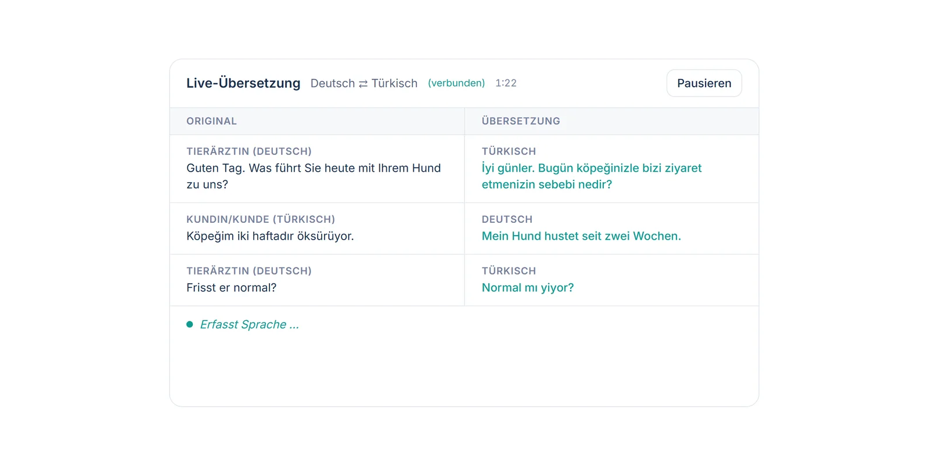This screenshot has width=929, height=466.
Task: Select the "Türkisch" language label in header
Action: (394, 83)
